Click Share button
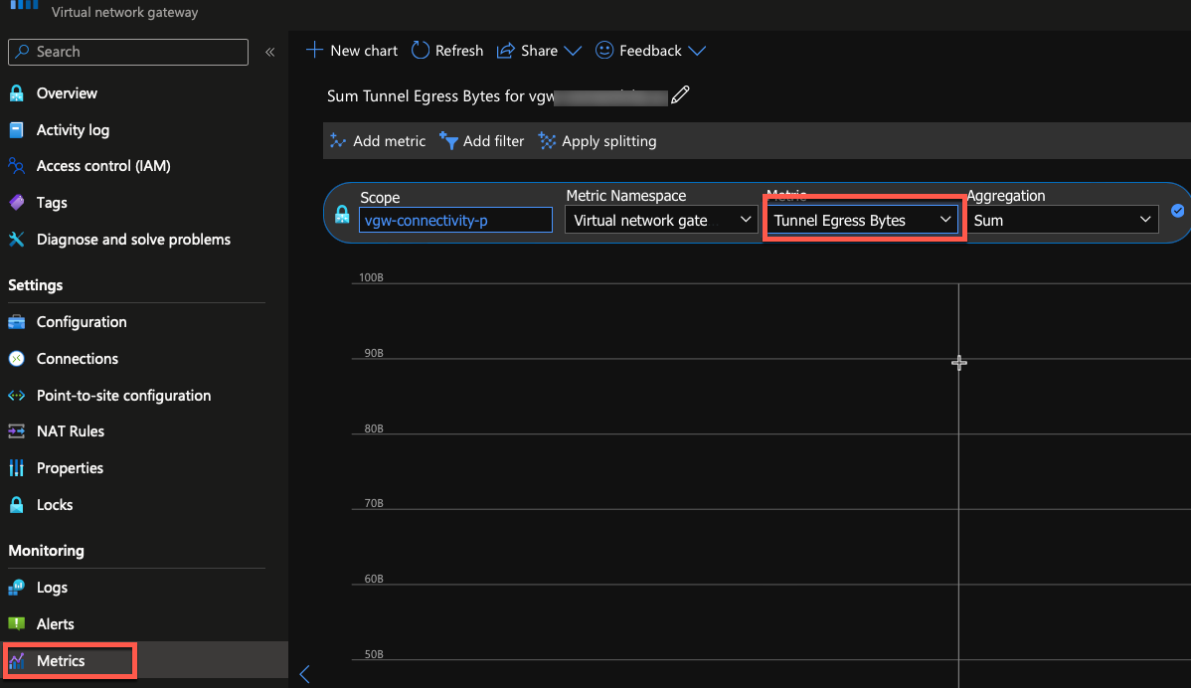 tap(539, 51)
